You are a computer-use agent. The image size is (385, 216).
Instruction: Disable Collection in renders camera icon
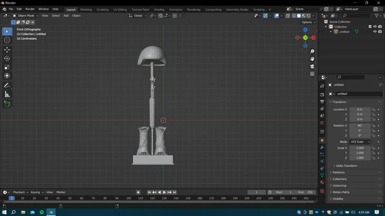(380, 27)
